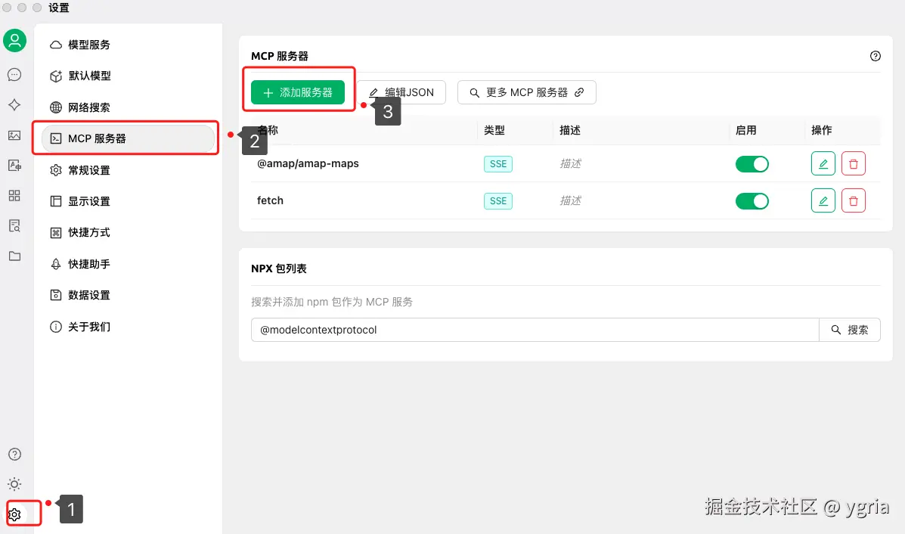Open the 更多 MCP 服务器 link
This screenshot has width=905, height=534.
pos(527,92)
